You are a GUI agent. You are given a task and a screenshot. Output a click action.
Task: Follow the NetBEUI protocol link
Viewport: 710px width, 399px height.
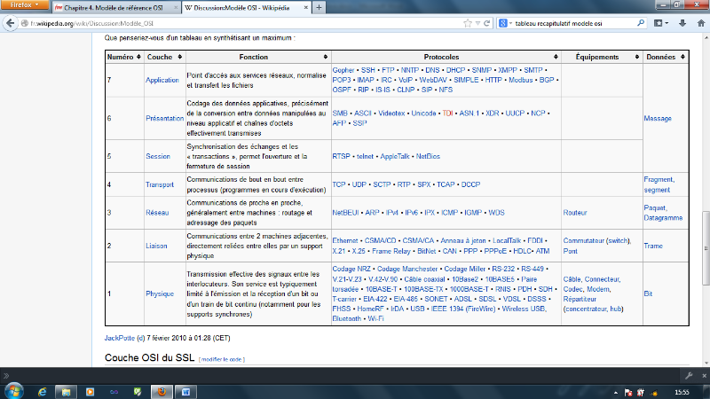pos(345,213)
